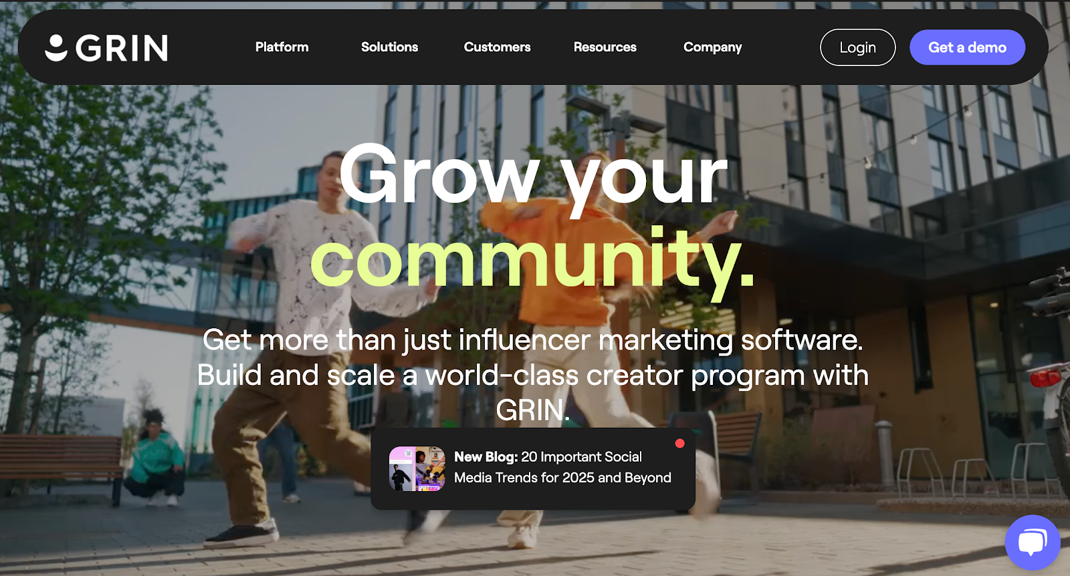Open the blog post thumbnail image
The width and height of the screenshot is (1070, 576).
pyautogui.click(x=417, y=469)
